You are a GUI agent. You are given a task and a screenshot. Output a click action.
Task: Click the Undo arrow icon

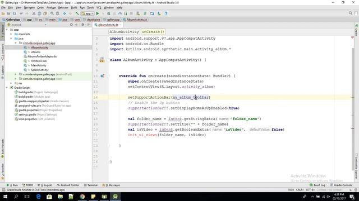[21, 13]
